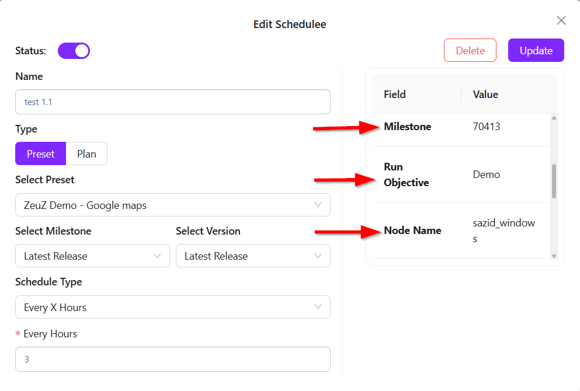Open the Schedule Type dropdown
Viewport: 580px width, 391px height.
click(x=173, y=307)
